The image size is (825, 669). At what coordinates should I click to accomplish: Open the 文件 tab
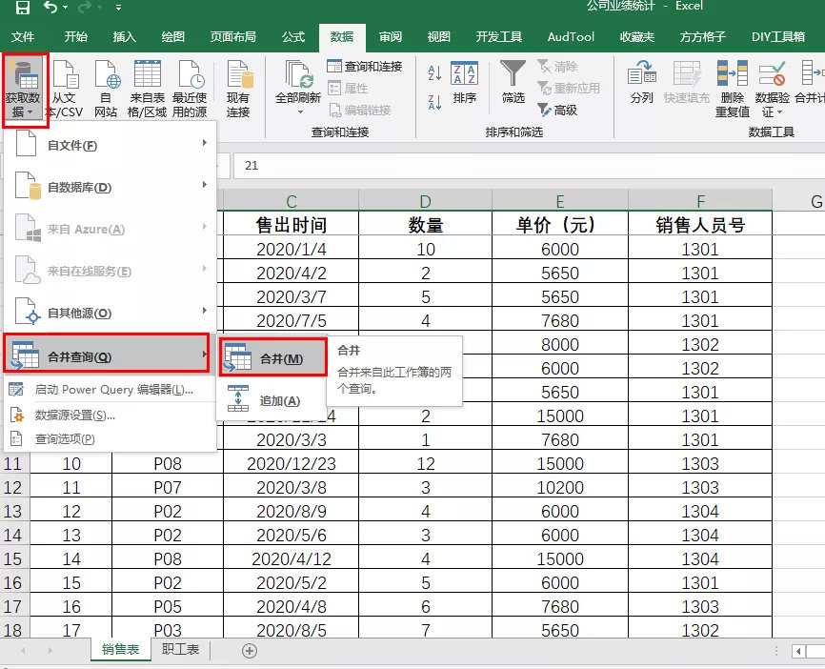pyautogui.click(x=23, y=37)
